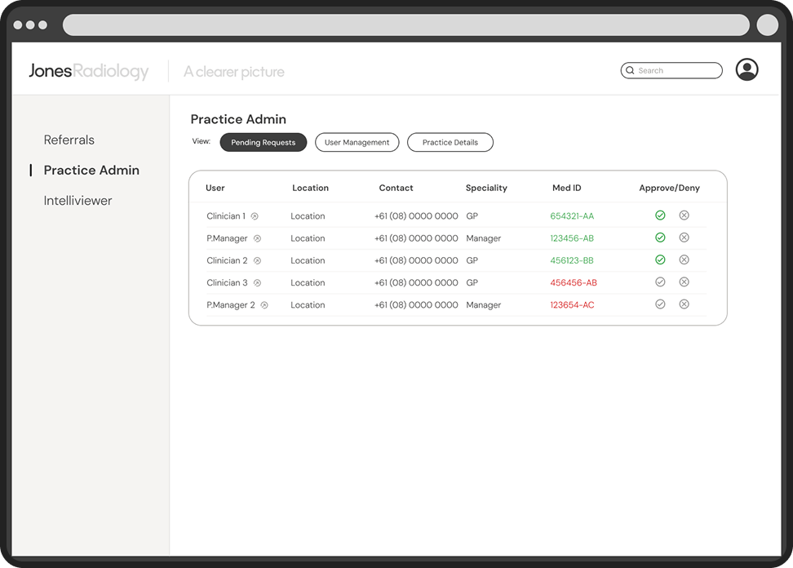Screen dimensions: 793x568
Task: Click the Jones Radiology logo
Action: 88,71
